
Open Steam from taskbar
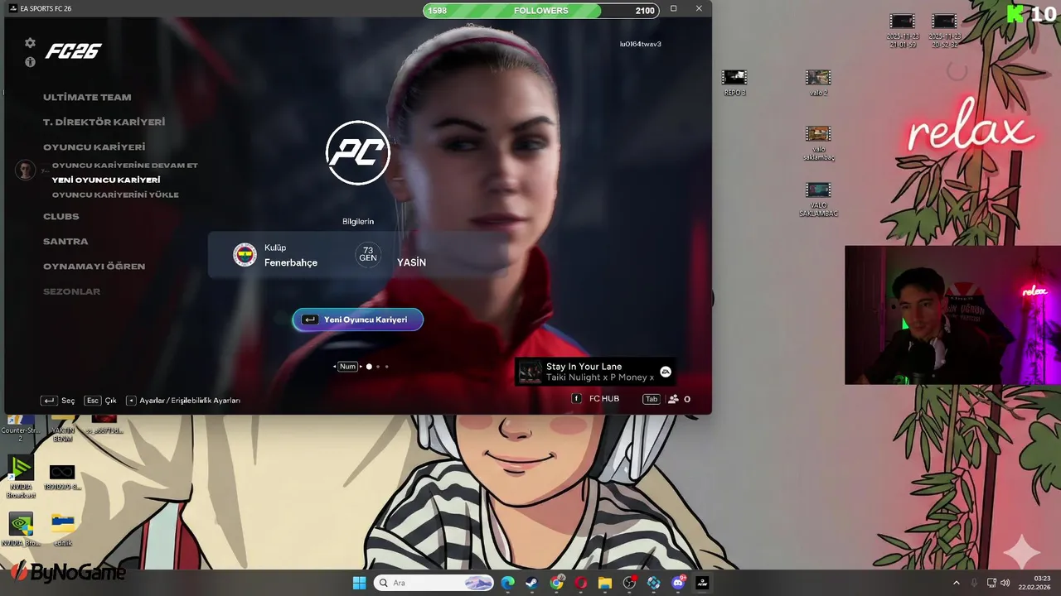click(531, 583)
